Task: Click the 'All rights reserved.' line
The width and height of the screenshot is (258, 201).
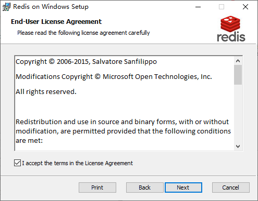Action: 46,91
